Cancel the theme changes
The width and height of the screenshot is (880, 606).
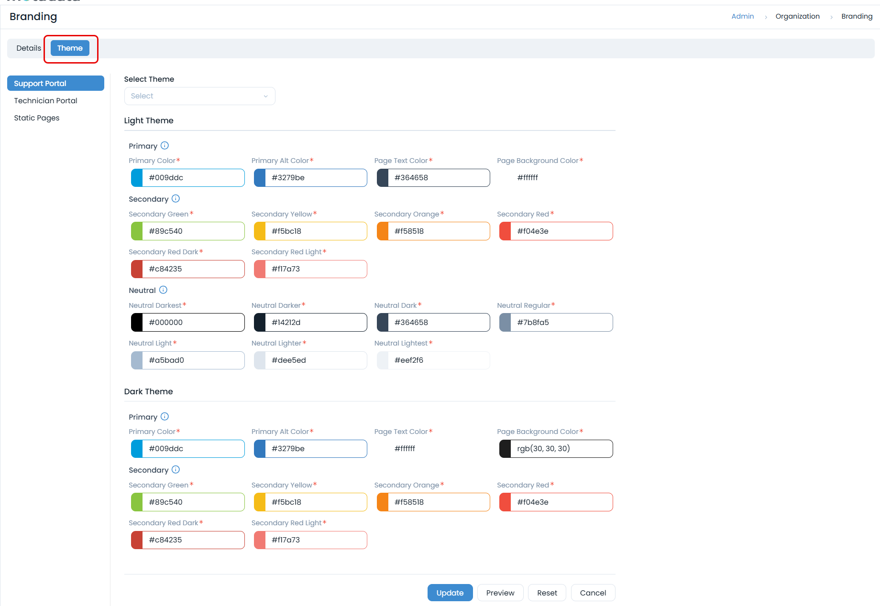click(x=593, y=593)
